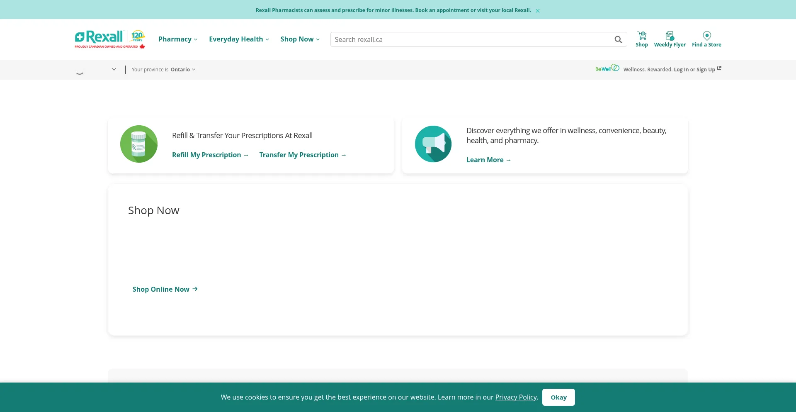Open the Shop Now navigation menu
Viewport: 796px width, 412px height.
tap(300, 39)
